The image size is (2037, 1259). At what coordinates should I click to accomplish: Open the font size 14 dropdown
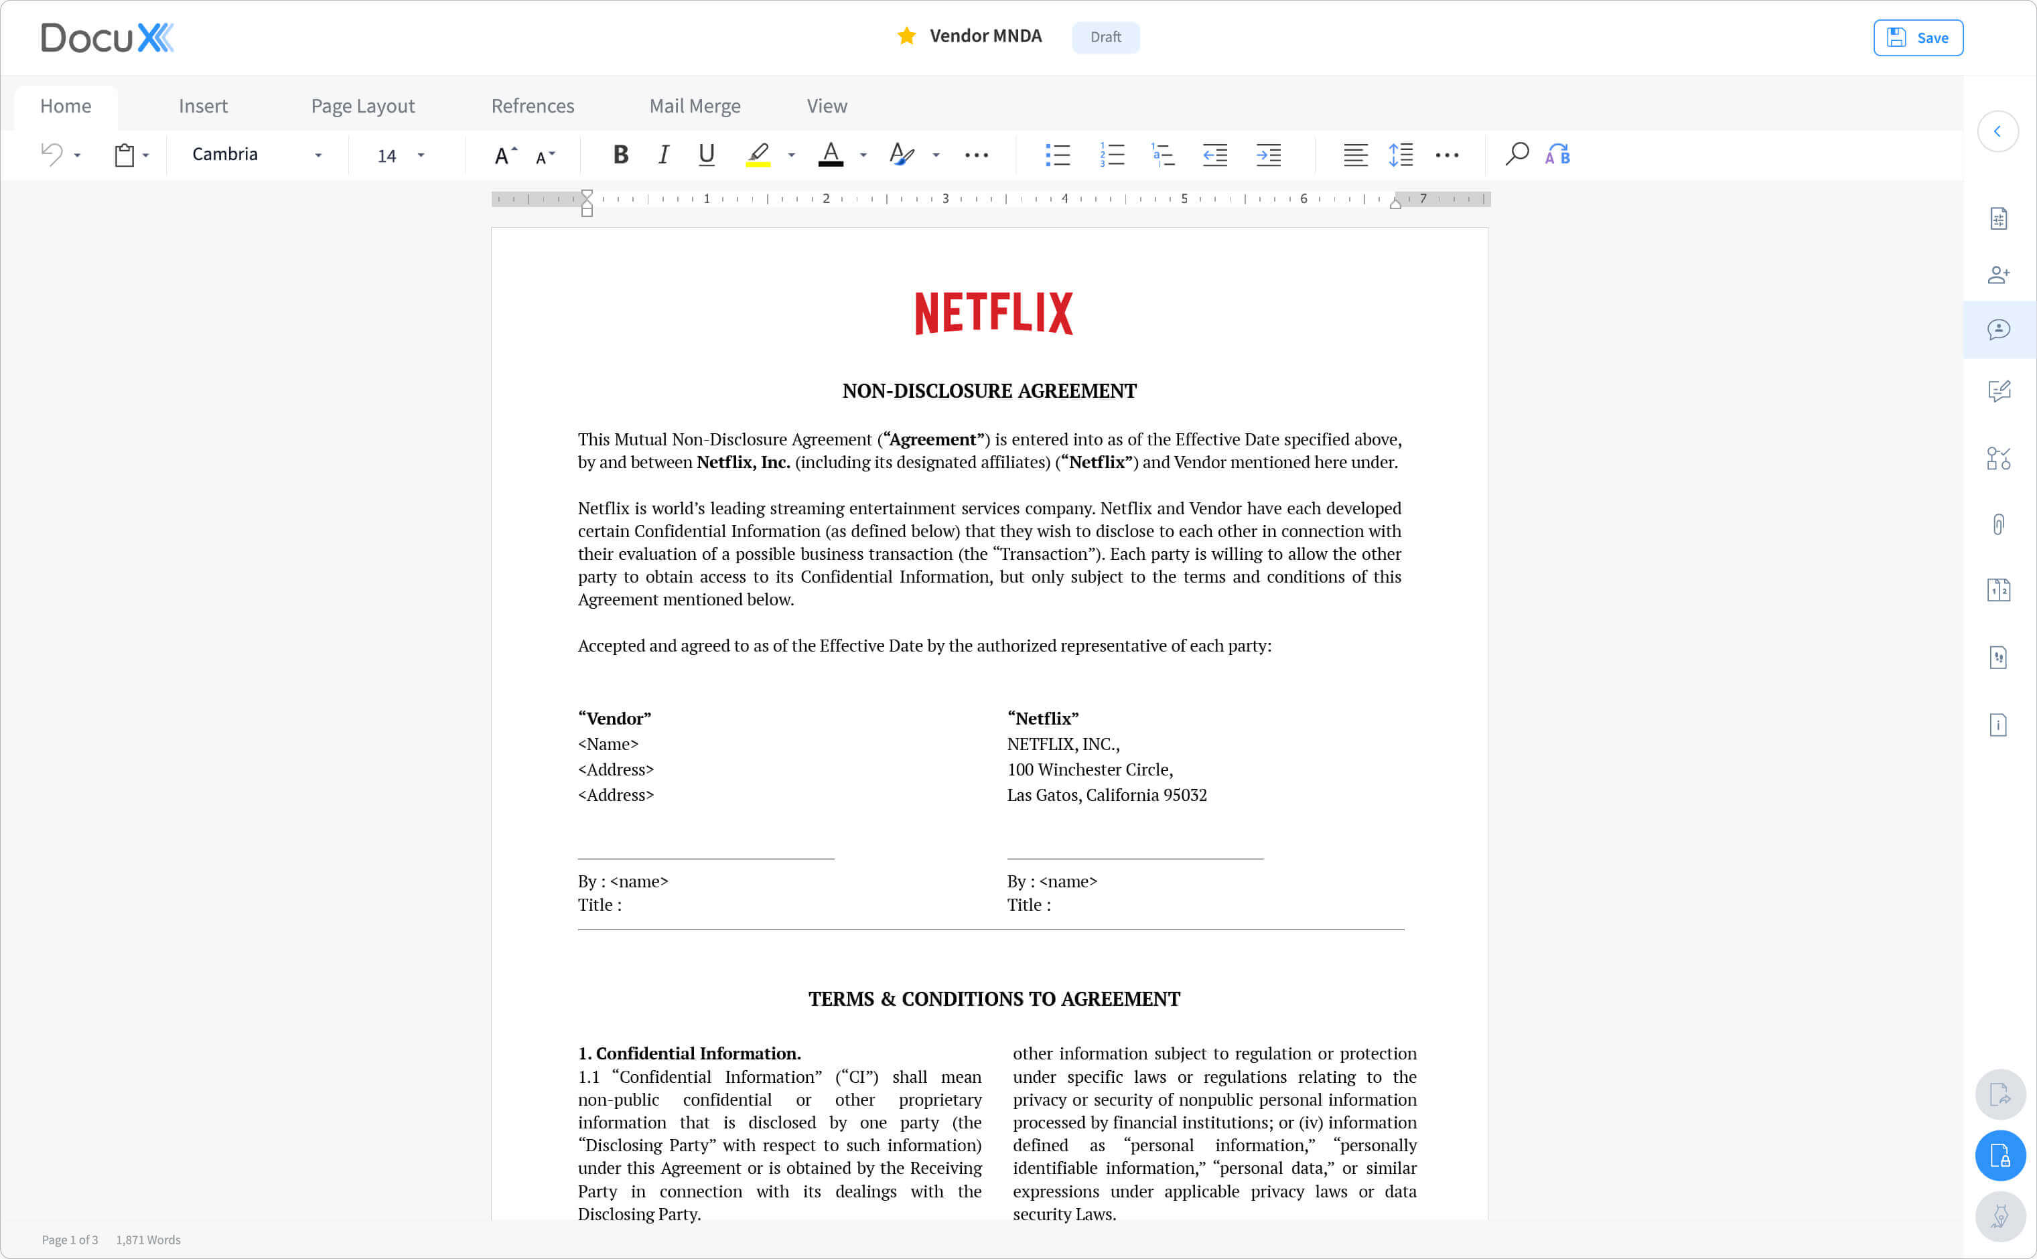[x=401, y=155]
